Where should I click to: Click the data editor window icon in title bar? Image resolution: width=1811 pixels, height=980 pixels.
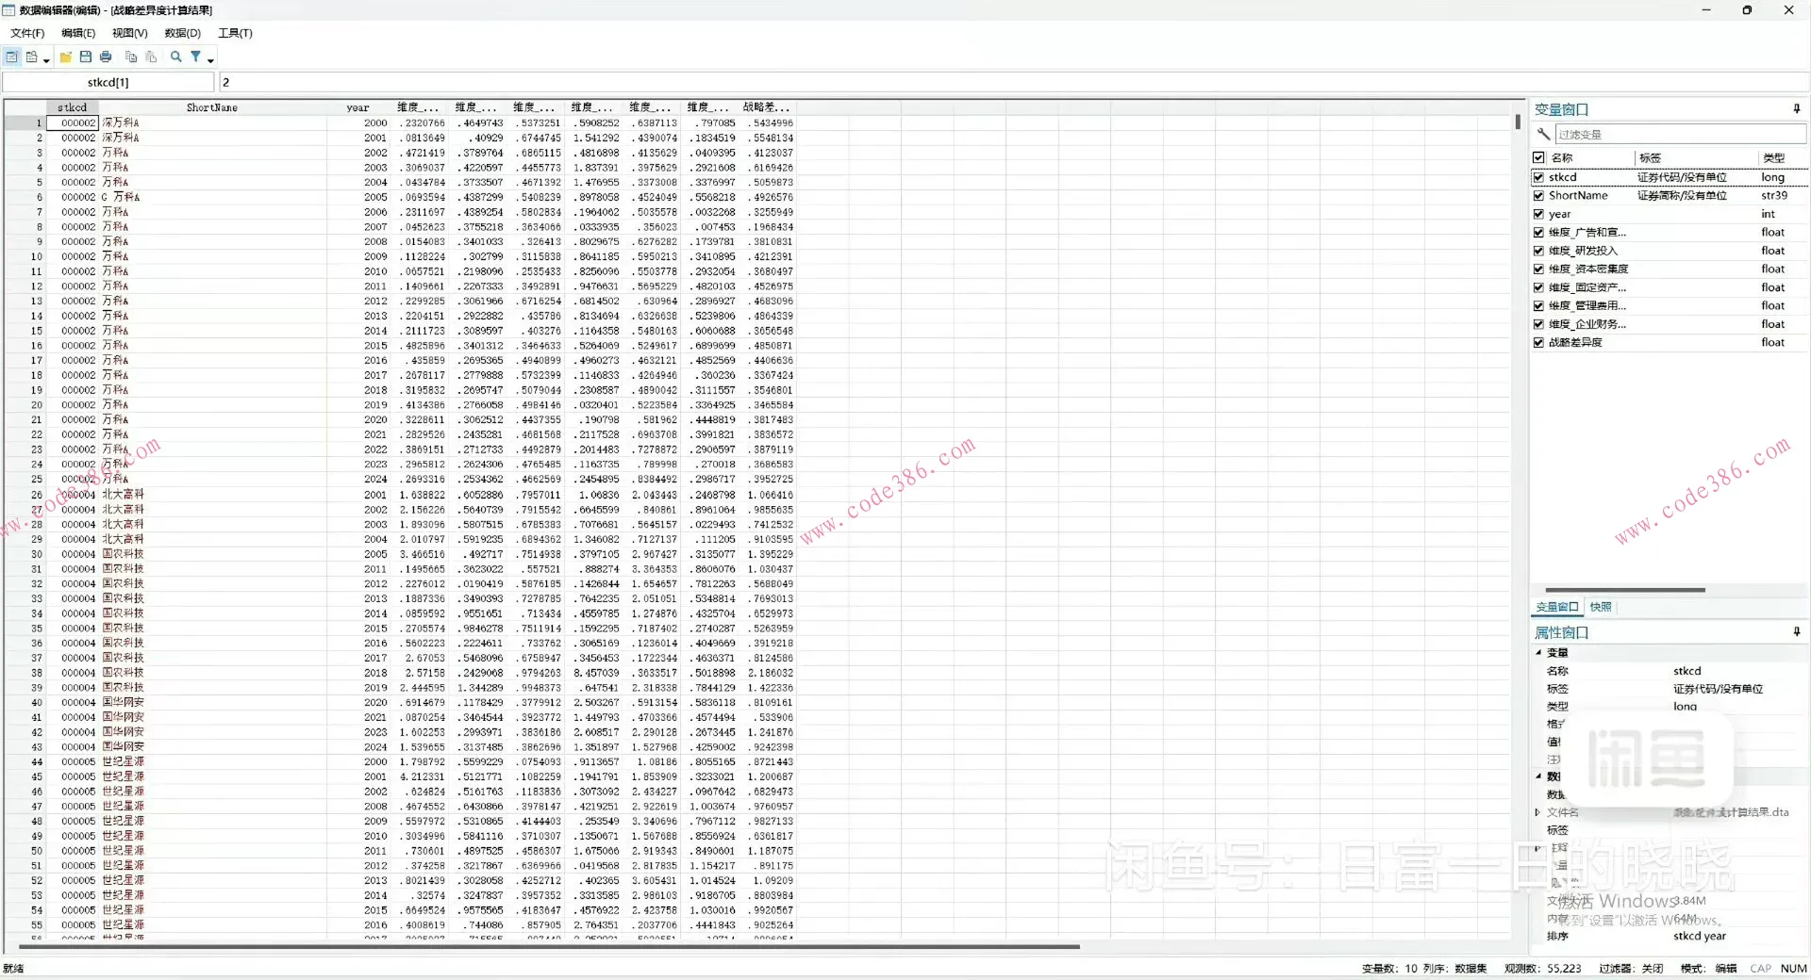click(8, 10)
